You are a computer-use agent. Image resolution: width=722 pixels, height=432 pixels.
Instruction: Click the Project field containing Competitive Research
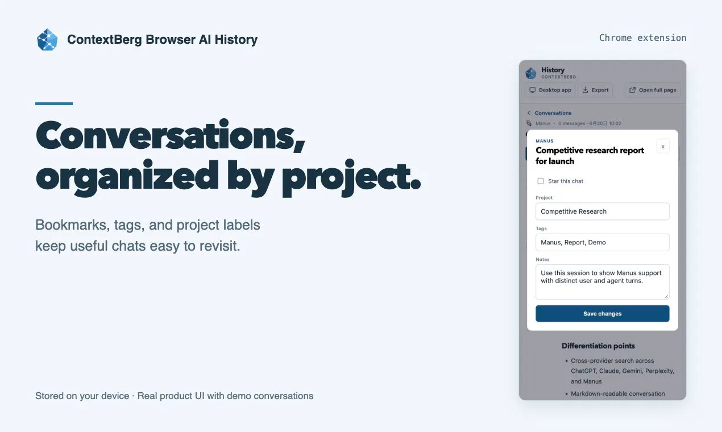point(603,211)
